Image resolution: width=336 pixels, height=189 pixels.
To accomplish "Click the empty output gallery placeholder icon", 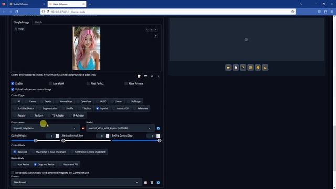I will pos(247,40).
